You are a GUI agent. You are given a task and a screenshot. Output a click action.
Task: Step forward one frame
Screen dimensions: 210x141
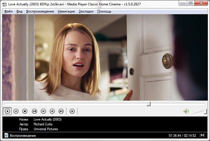coord(72,111)
